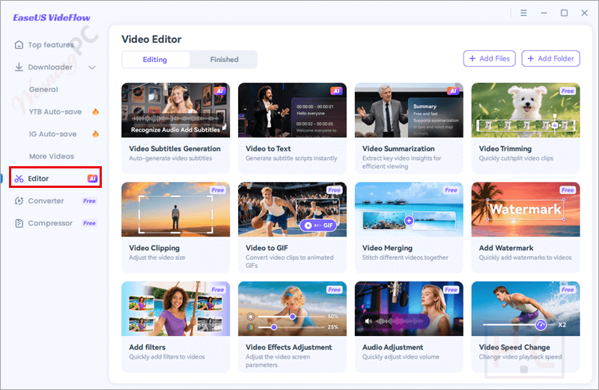
Task: Open the Video to GIF tool card
Action: pyautogui.click(x=292, y=219)
